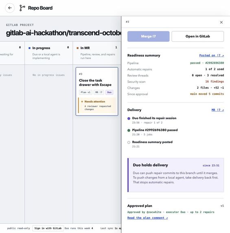Image resolution: width=230 pixels, height=233 pixels.
Task: Click the Plan v1 tag on card
Action: [x=85, y=92]
